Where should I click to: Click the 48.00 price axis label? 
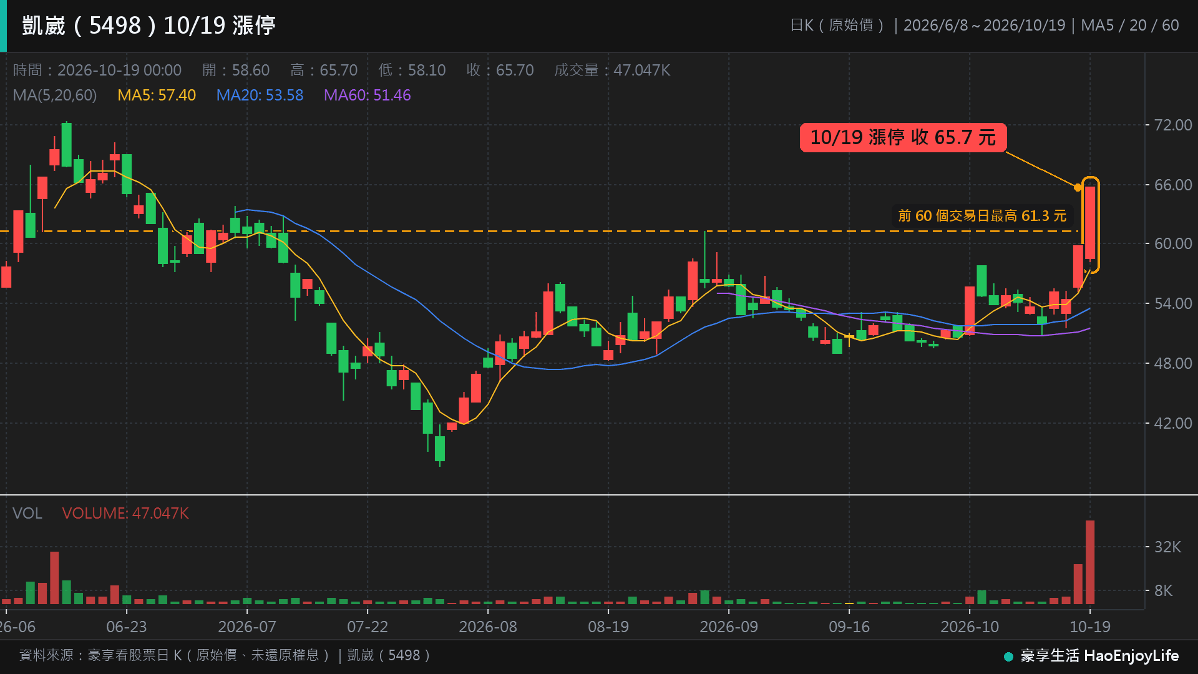pos(1173,363)
